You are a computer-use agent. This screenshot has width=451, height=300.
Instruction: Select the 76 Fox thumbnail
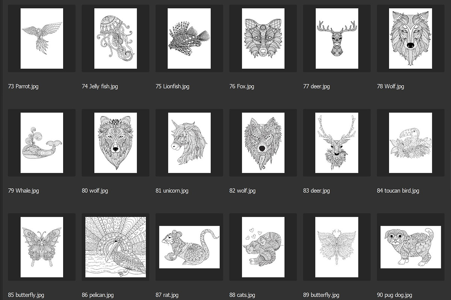pyautogui.click(x=263, y=39)
